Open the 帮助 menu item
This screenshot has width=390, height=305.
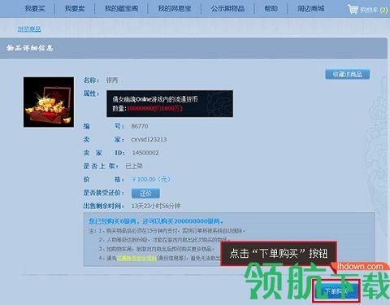[271, 9]
